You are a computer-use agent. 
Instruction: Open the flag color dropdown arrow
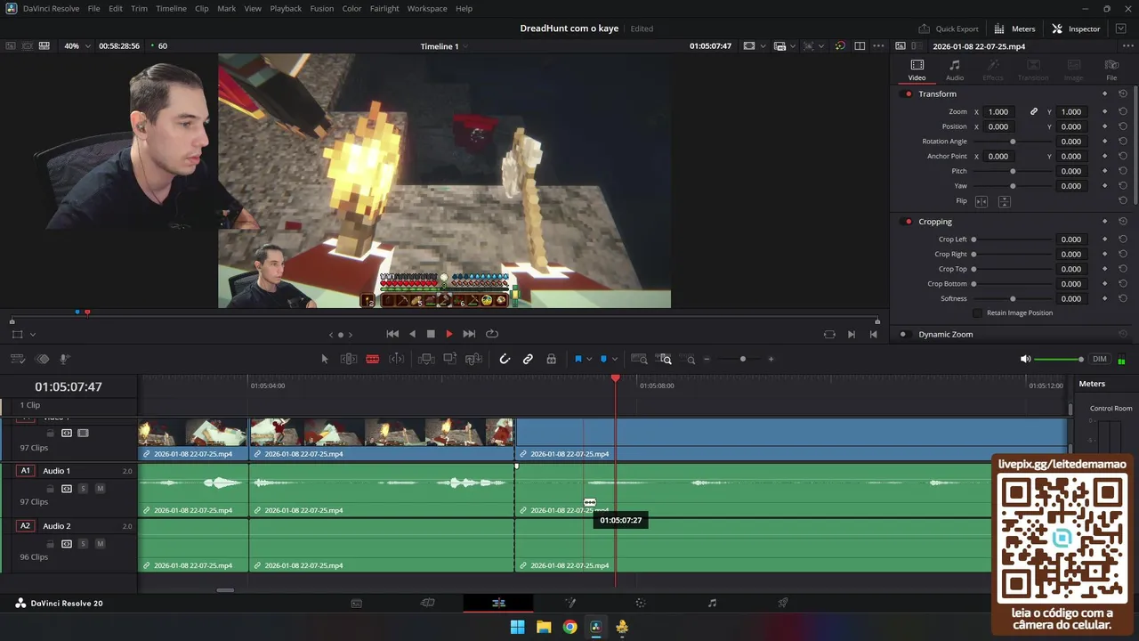point(589,359)
